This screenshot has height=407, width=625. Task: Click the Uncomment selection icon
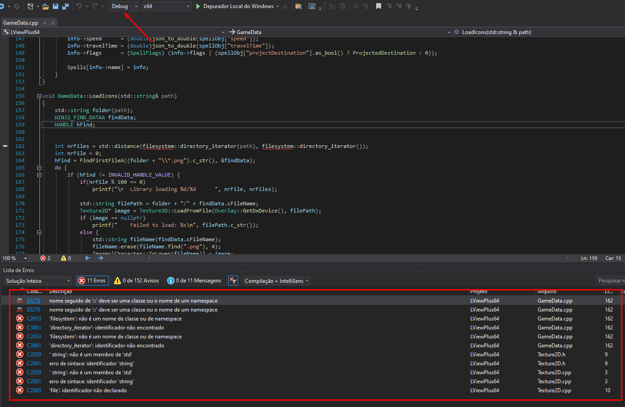[343, 6]
